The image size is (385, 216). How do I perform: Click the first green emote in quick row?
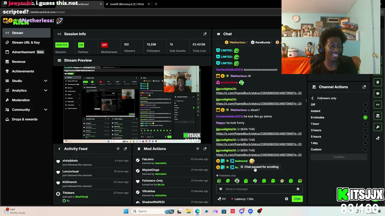pyautogui.click(x=219, y=181)
